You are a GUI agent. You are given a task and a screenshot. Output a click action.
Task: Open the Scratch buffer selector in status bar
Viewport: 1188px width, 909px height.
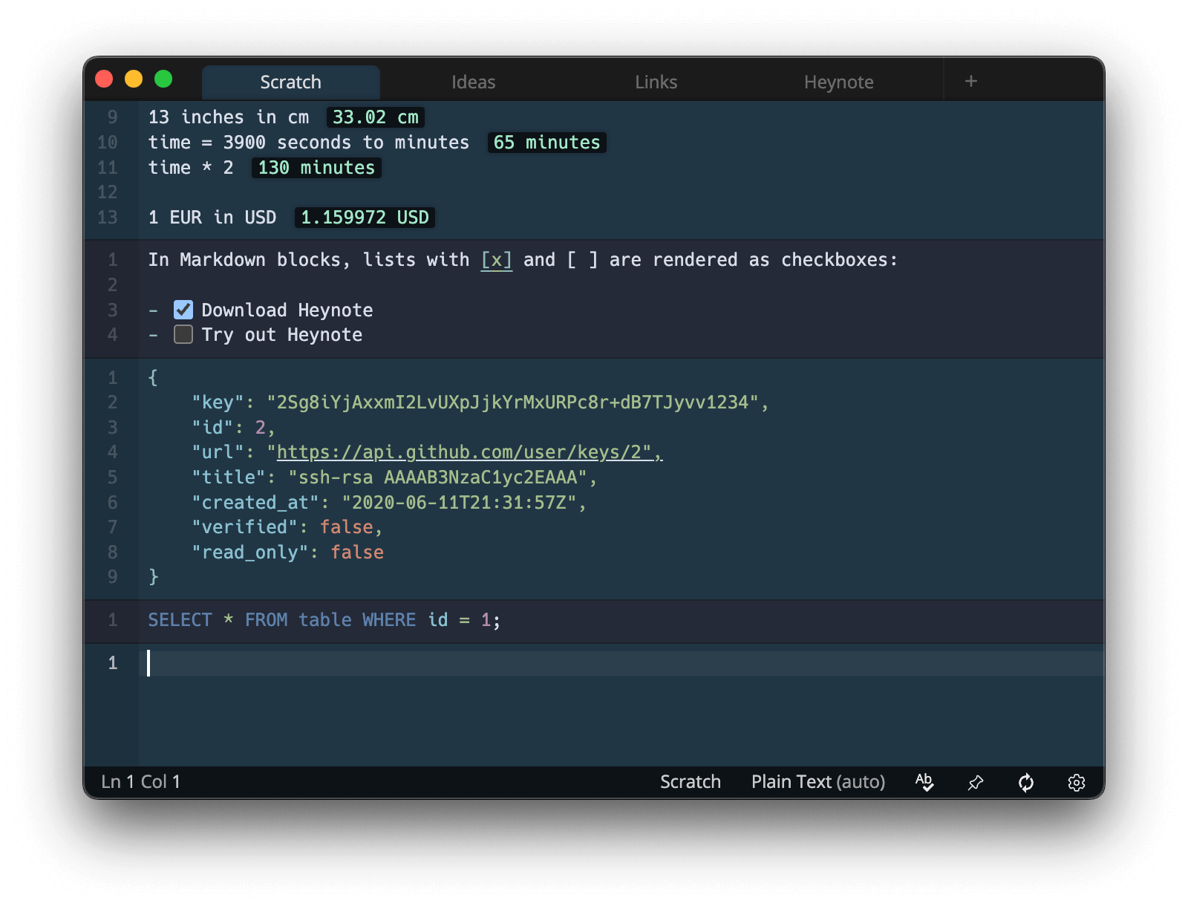pyautogui.click(x=691, y=782)
